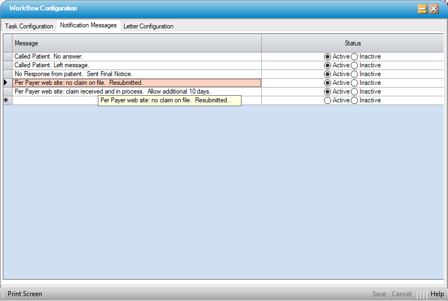This screenshot has width=448, height=301.
Task: Mark 'Called Patient. Left message.' as Inactive
Action: 355,65
